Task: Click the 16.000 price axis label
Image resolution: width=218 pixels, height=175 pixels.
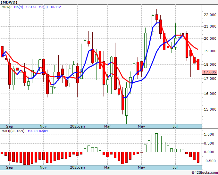Action: pos(210,94)
